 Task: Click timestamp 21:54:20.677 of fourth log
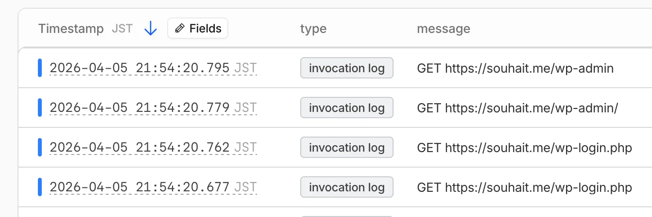139,187
